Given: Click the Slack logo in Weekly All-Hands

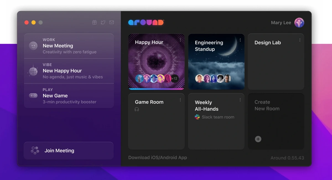Looking at the screenshot, I should click(197, 117).
